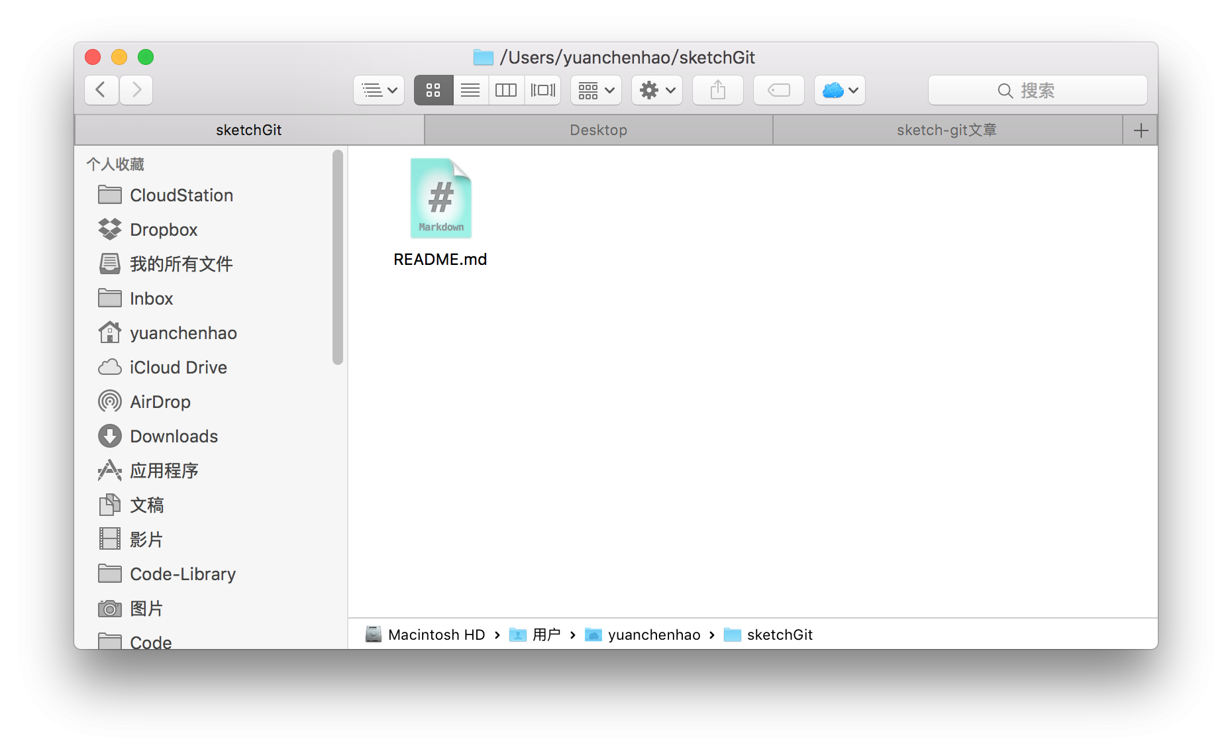Click the 个人收藏 sidebar section header
Image resolution: width=1232 pixels, height=755 pixels.
[115, 164]
